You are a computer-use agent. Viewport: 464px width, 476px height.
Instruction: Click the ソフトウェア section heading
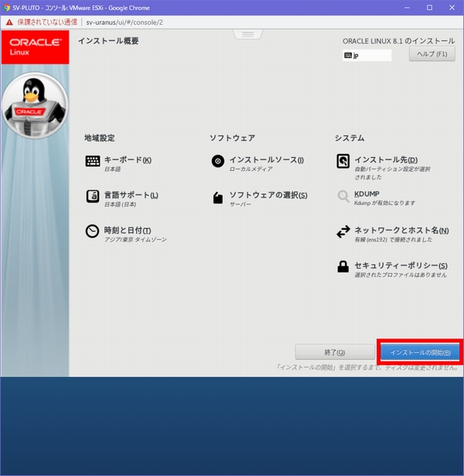coord(232,138)
